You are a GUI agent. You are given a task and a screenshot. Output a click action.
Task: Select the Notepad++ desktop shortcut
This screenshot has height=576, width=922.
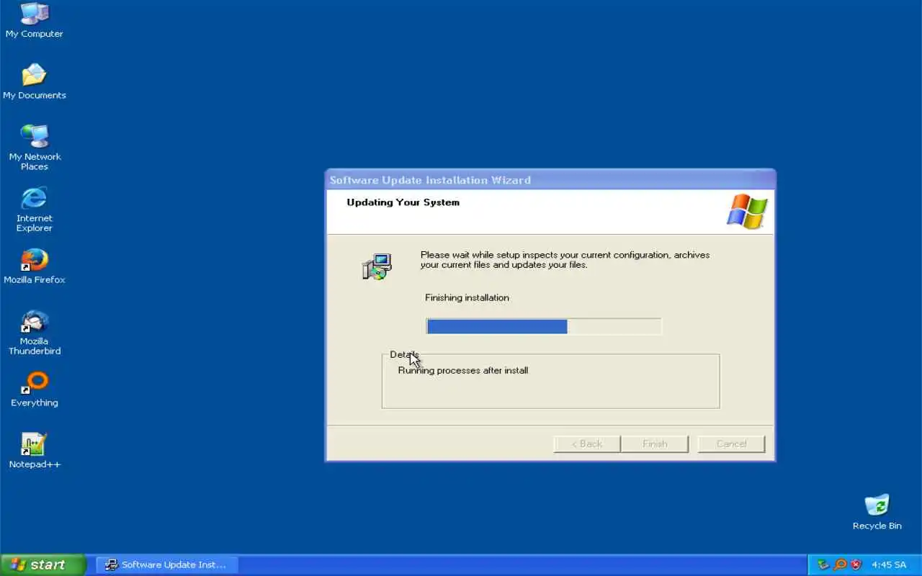pyautogui.click(x=34, y=451)
